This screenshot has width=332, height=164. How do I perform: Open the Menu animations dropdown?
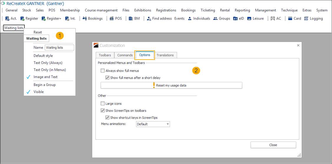153,124
